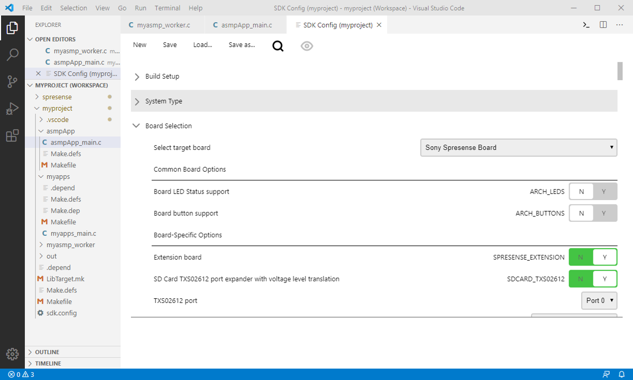Toggle the panel using terminal icon

[x=586, y=25]
